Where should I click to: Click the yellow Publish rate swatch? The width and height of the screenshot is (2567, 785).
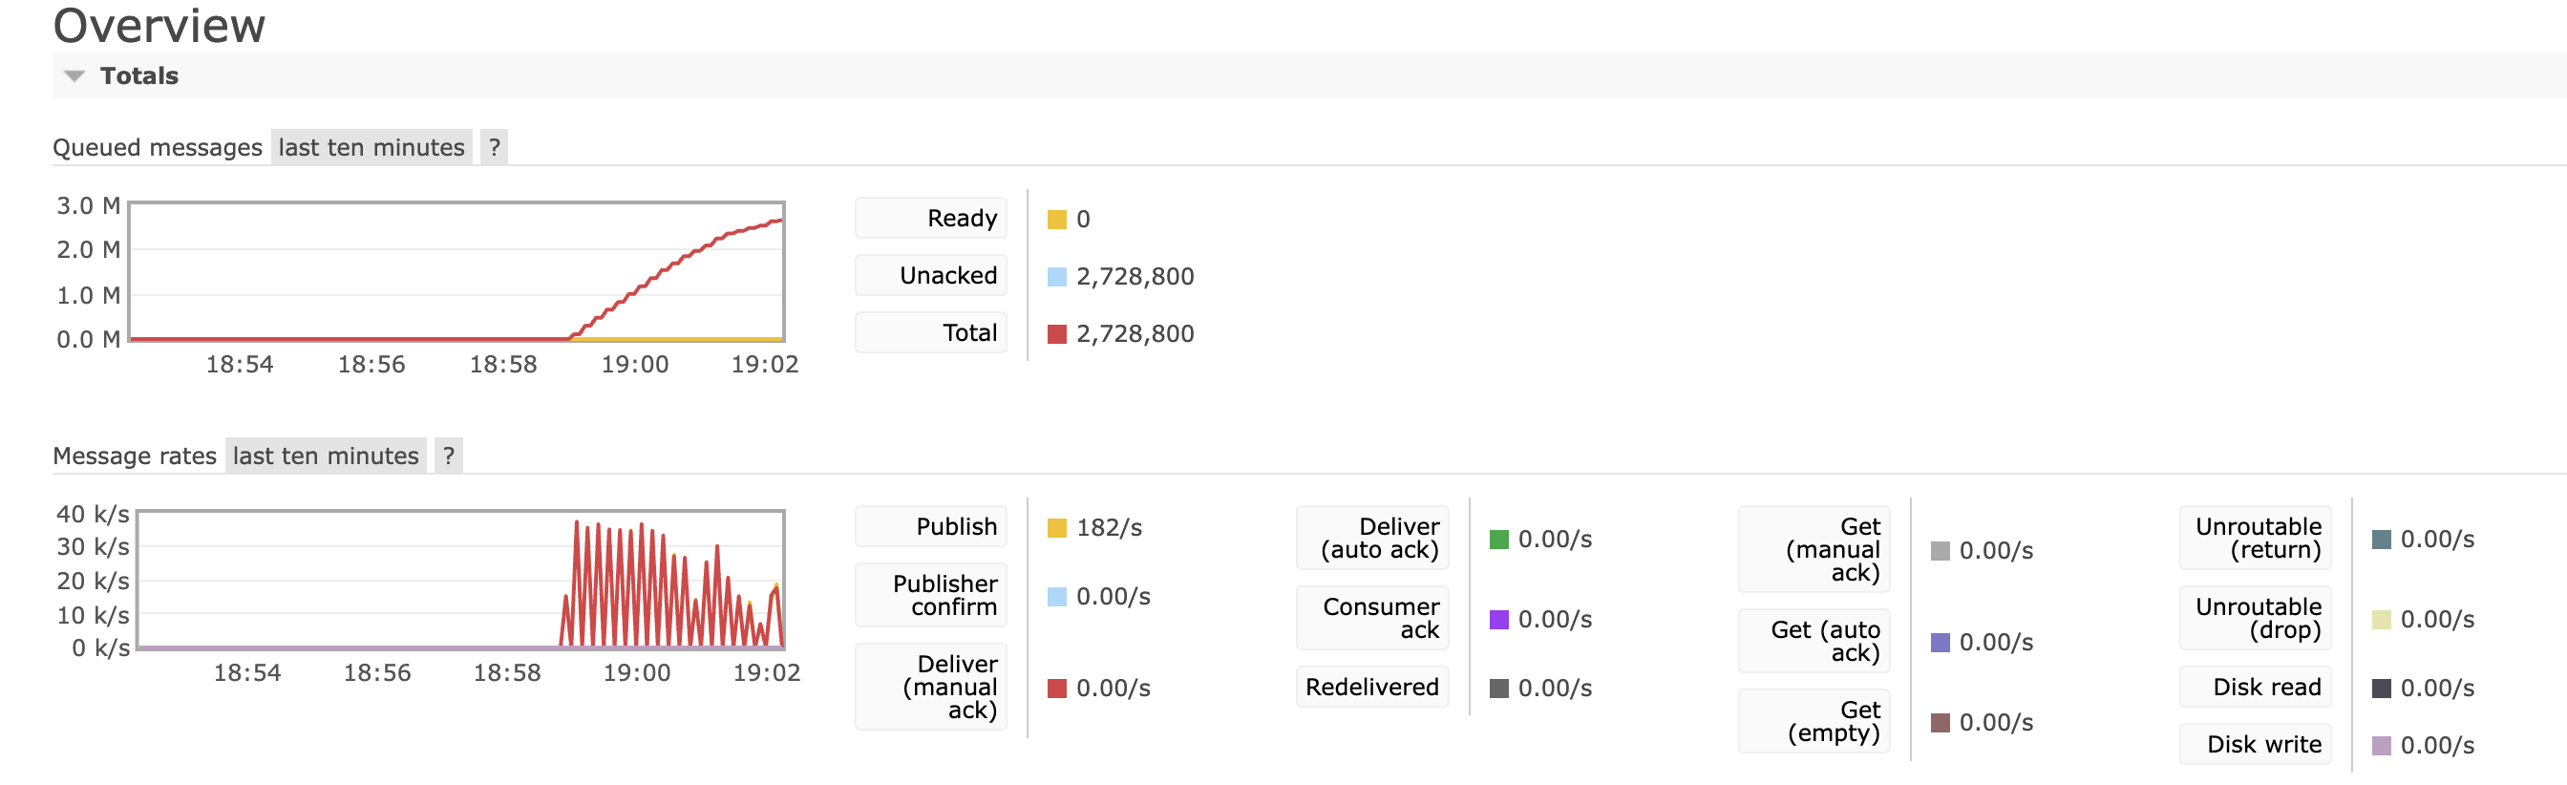[1056, 527]
